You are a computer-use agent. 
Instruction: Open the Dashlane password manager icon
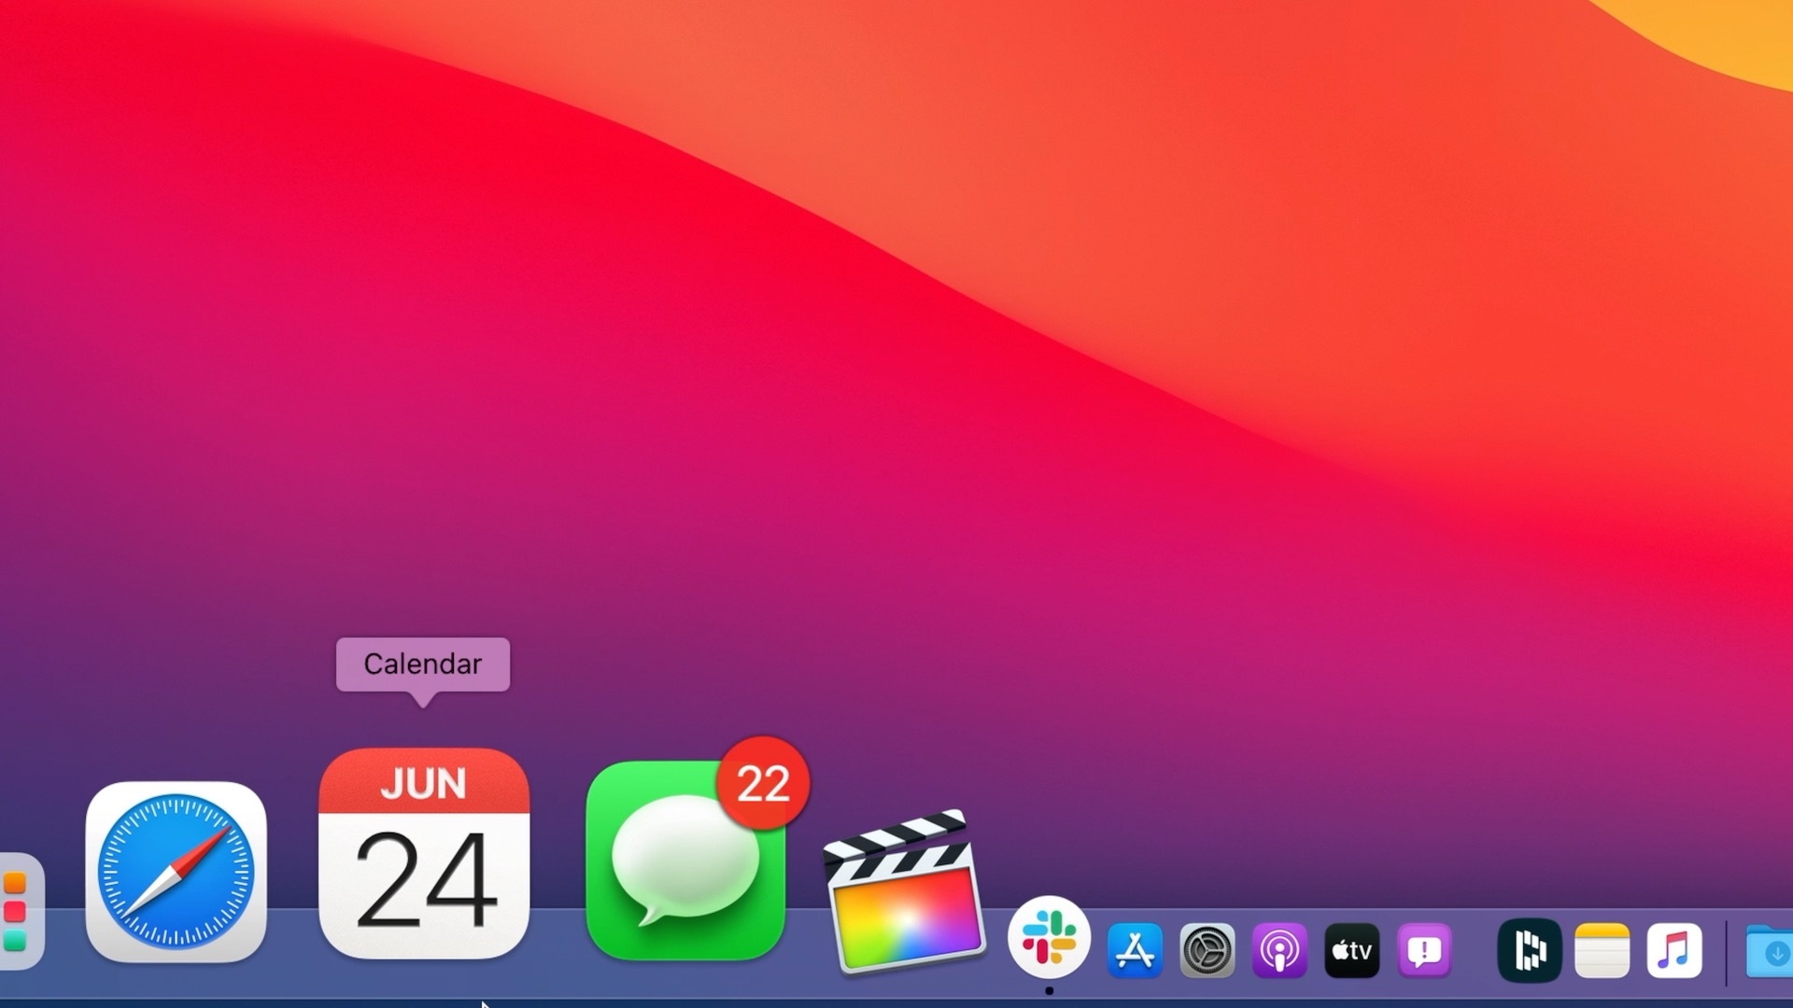point(1529,951)
